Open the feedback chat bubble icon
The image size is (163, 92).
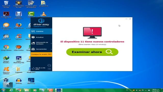[49, 65]
